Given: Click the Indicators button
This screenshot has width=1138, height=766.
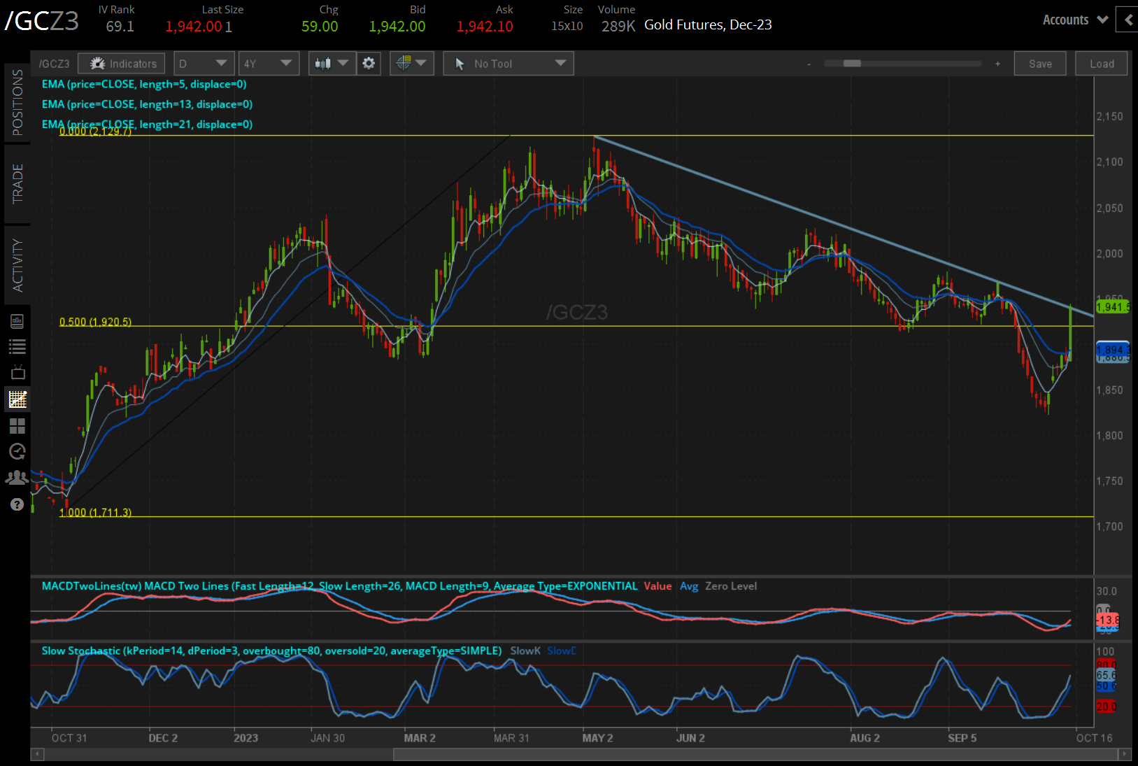Looking at the screenshot, I should [x=121, y=63].
